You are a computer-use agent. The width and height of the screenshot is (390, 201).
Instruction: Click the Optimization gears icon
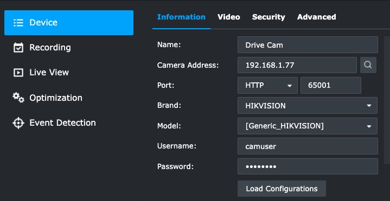pyautogui.click(x=18, y=98)
